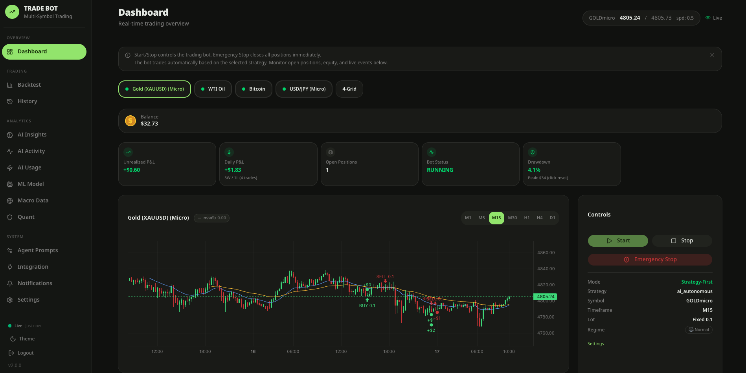Set chart timeframe to D1
746x373 pixels.
tap(552, 218)
